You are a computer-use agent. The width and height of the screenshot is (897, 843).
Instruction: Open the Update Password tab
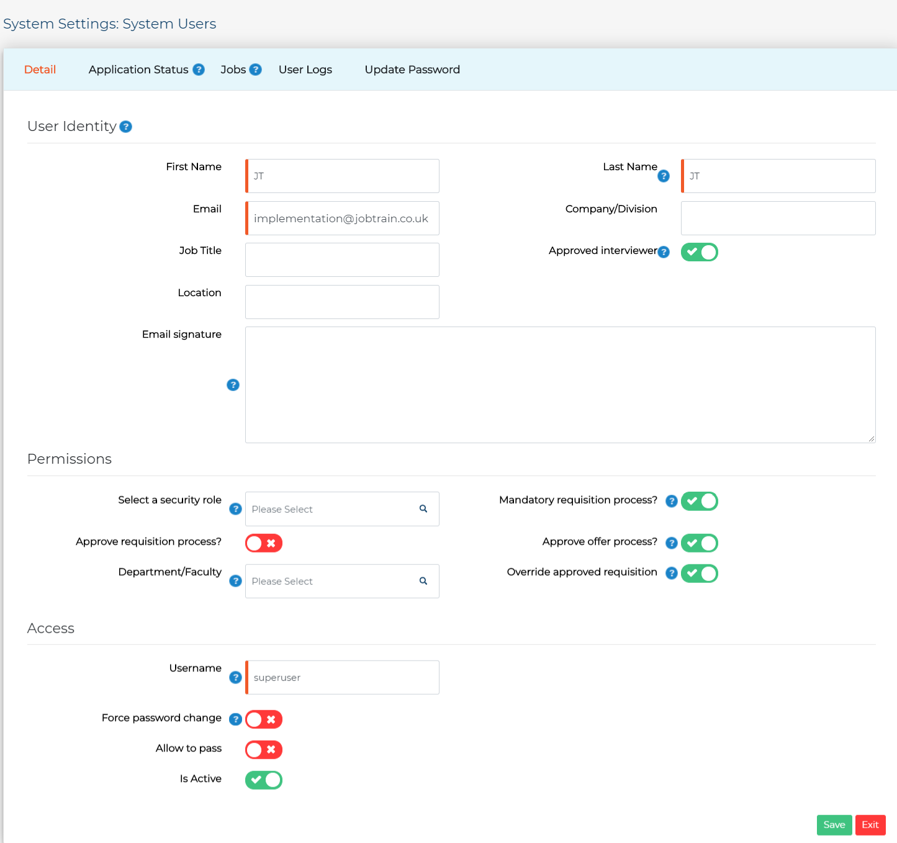point(412,70)
